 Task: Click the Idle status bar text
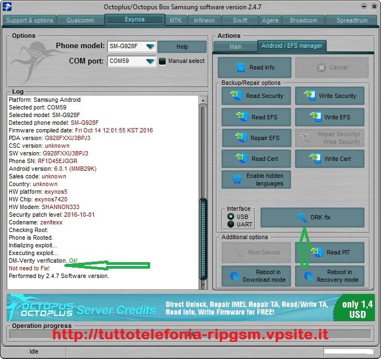click(x=34, y=351)
